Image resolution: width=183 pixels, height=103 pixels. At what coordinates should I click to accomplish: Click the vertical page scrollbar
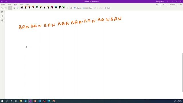click(x=182, y=72)
